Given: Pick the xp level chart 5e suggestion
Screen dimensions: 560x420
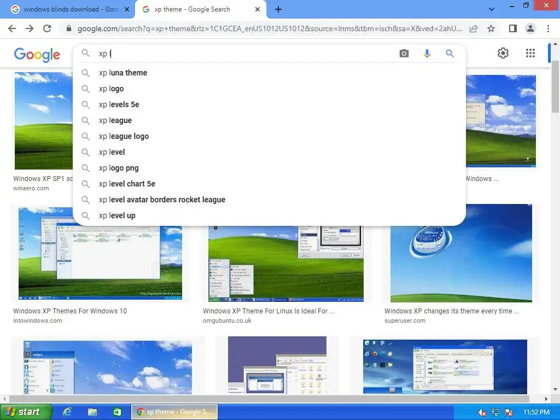Looking at the screenshot, I should (269, 184).
